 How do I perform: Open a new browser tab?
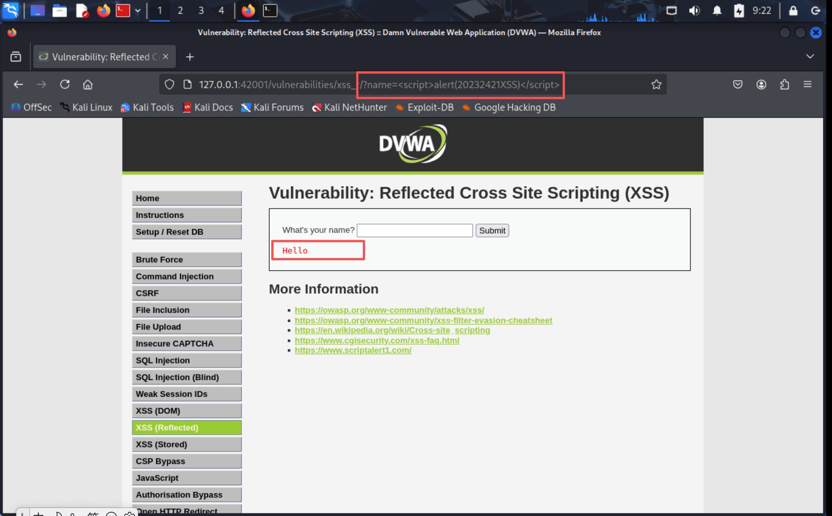click(x=190, y=57)
